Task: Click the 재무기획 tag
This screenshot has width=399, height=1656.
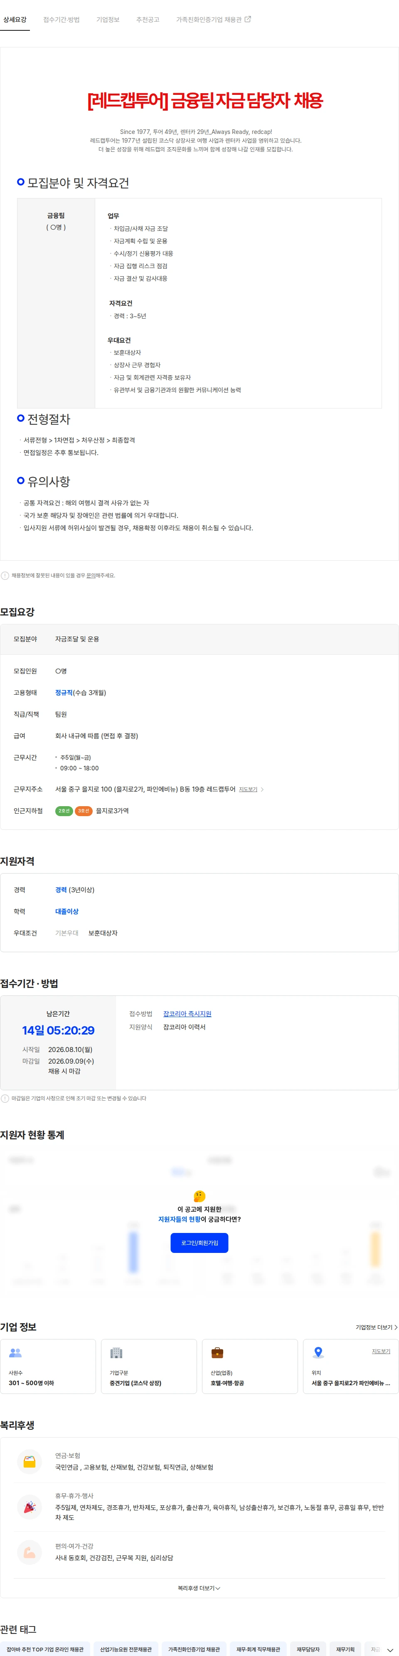Action: [x=345, y=1649]
